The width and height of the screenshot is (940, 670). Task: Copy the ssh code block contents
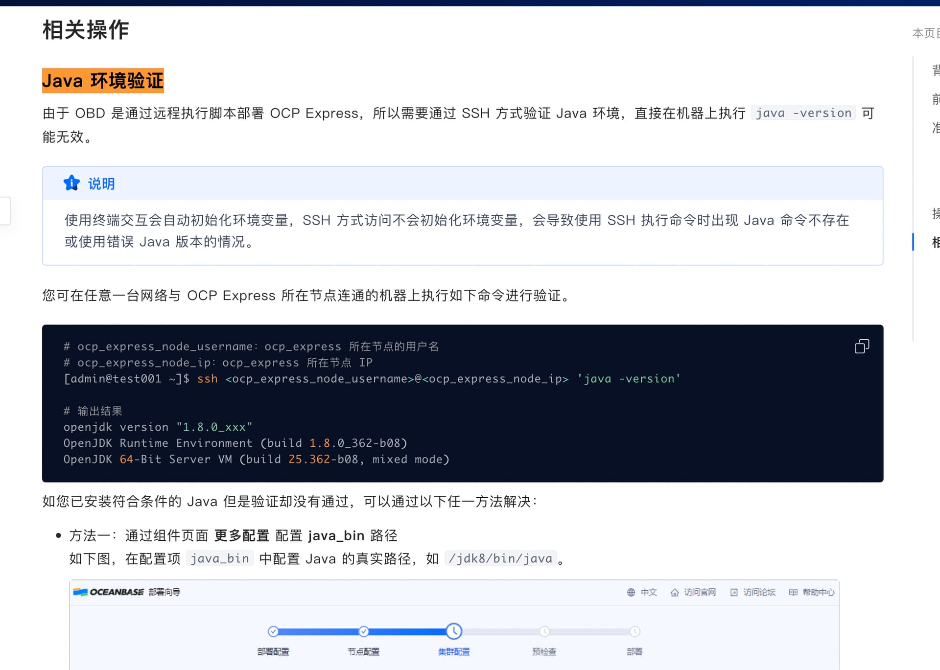862,347
